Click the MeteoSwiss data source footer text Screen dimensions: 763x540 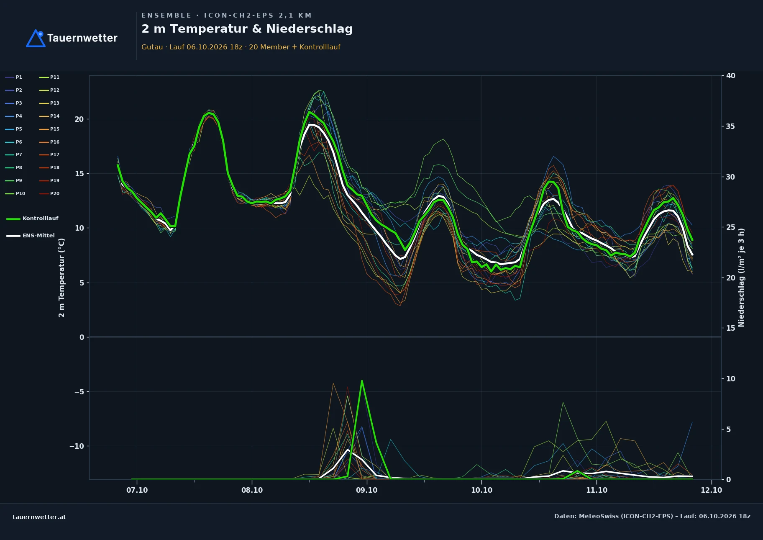coord(652,516)
